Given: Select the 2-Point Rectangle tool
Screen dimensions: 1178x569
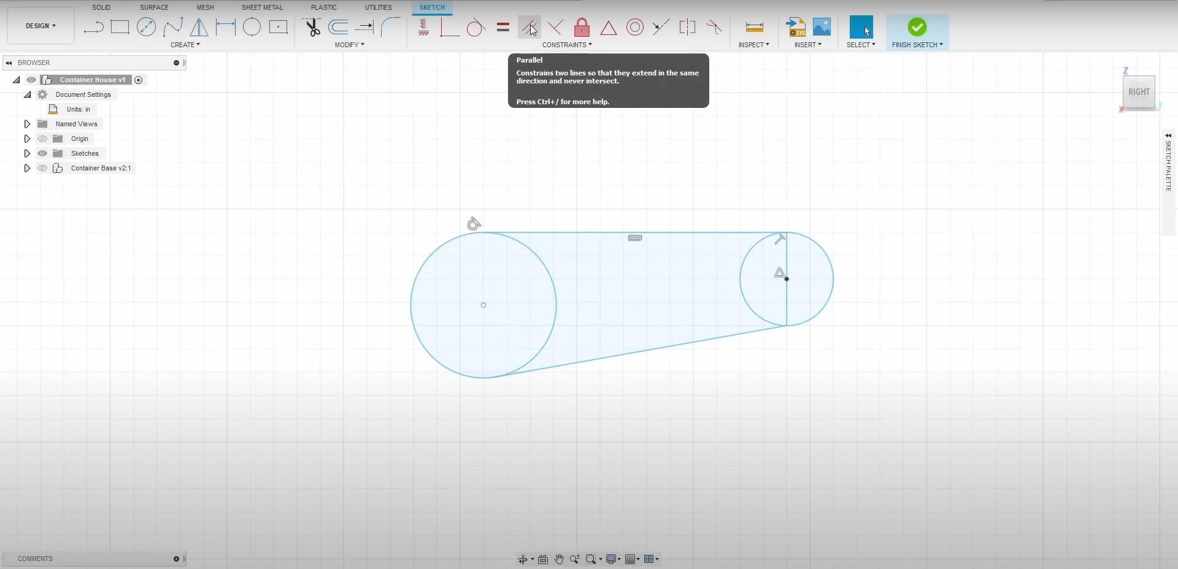Looking at the screenshot, I should [x=120, y=27].
